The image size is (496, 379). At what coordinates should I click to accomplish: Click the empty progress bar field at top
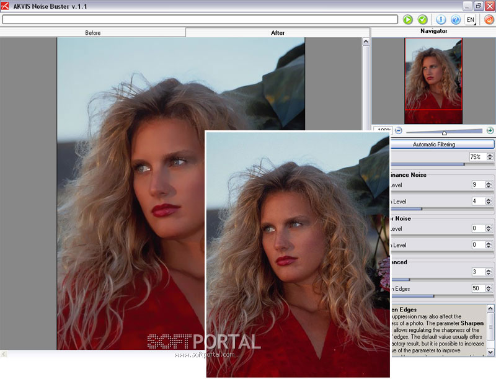[200, 19]
